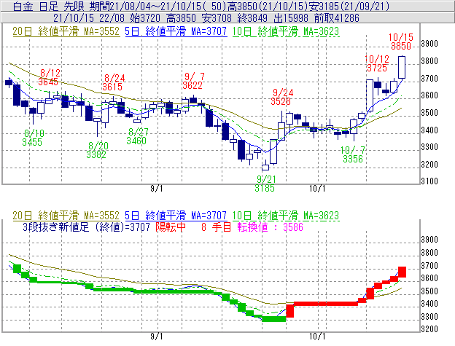Select the 終3849 closing price value
Screen dimensions: 455x346
coord(252,18)
